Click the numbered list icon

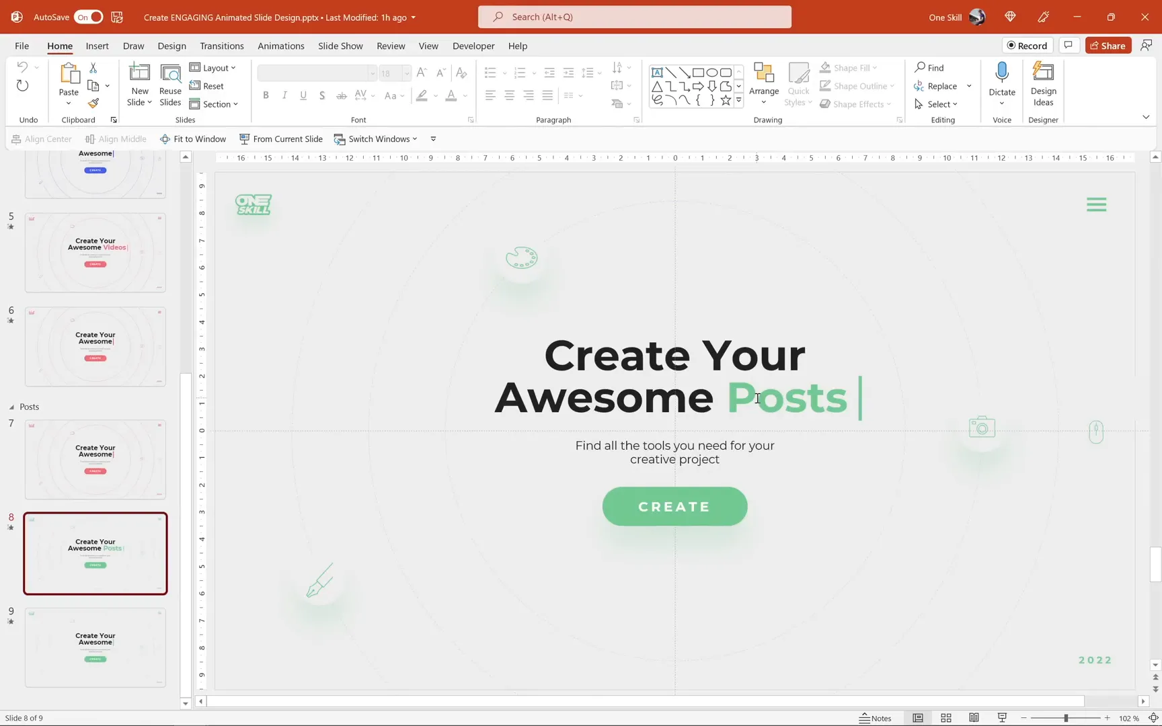pos(519,73)
